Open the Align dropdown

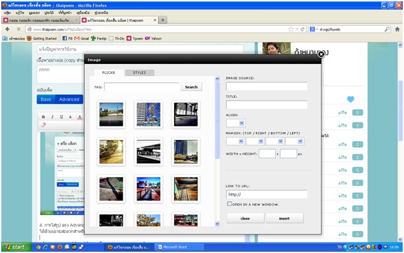click(235, 123)
